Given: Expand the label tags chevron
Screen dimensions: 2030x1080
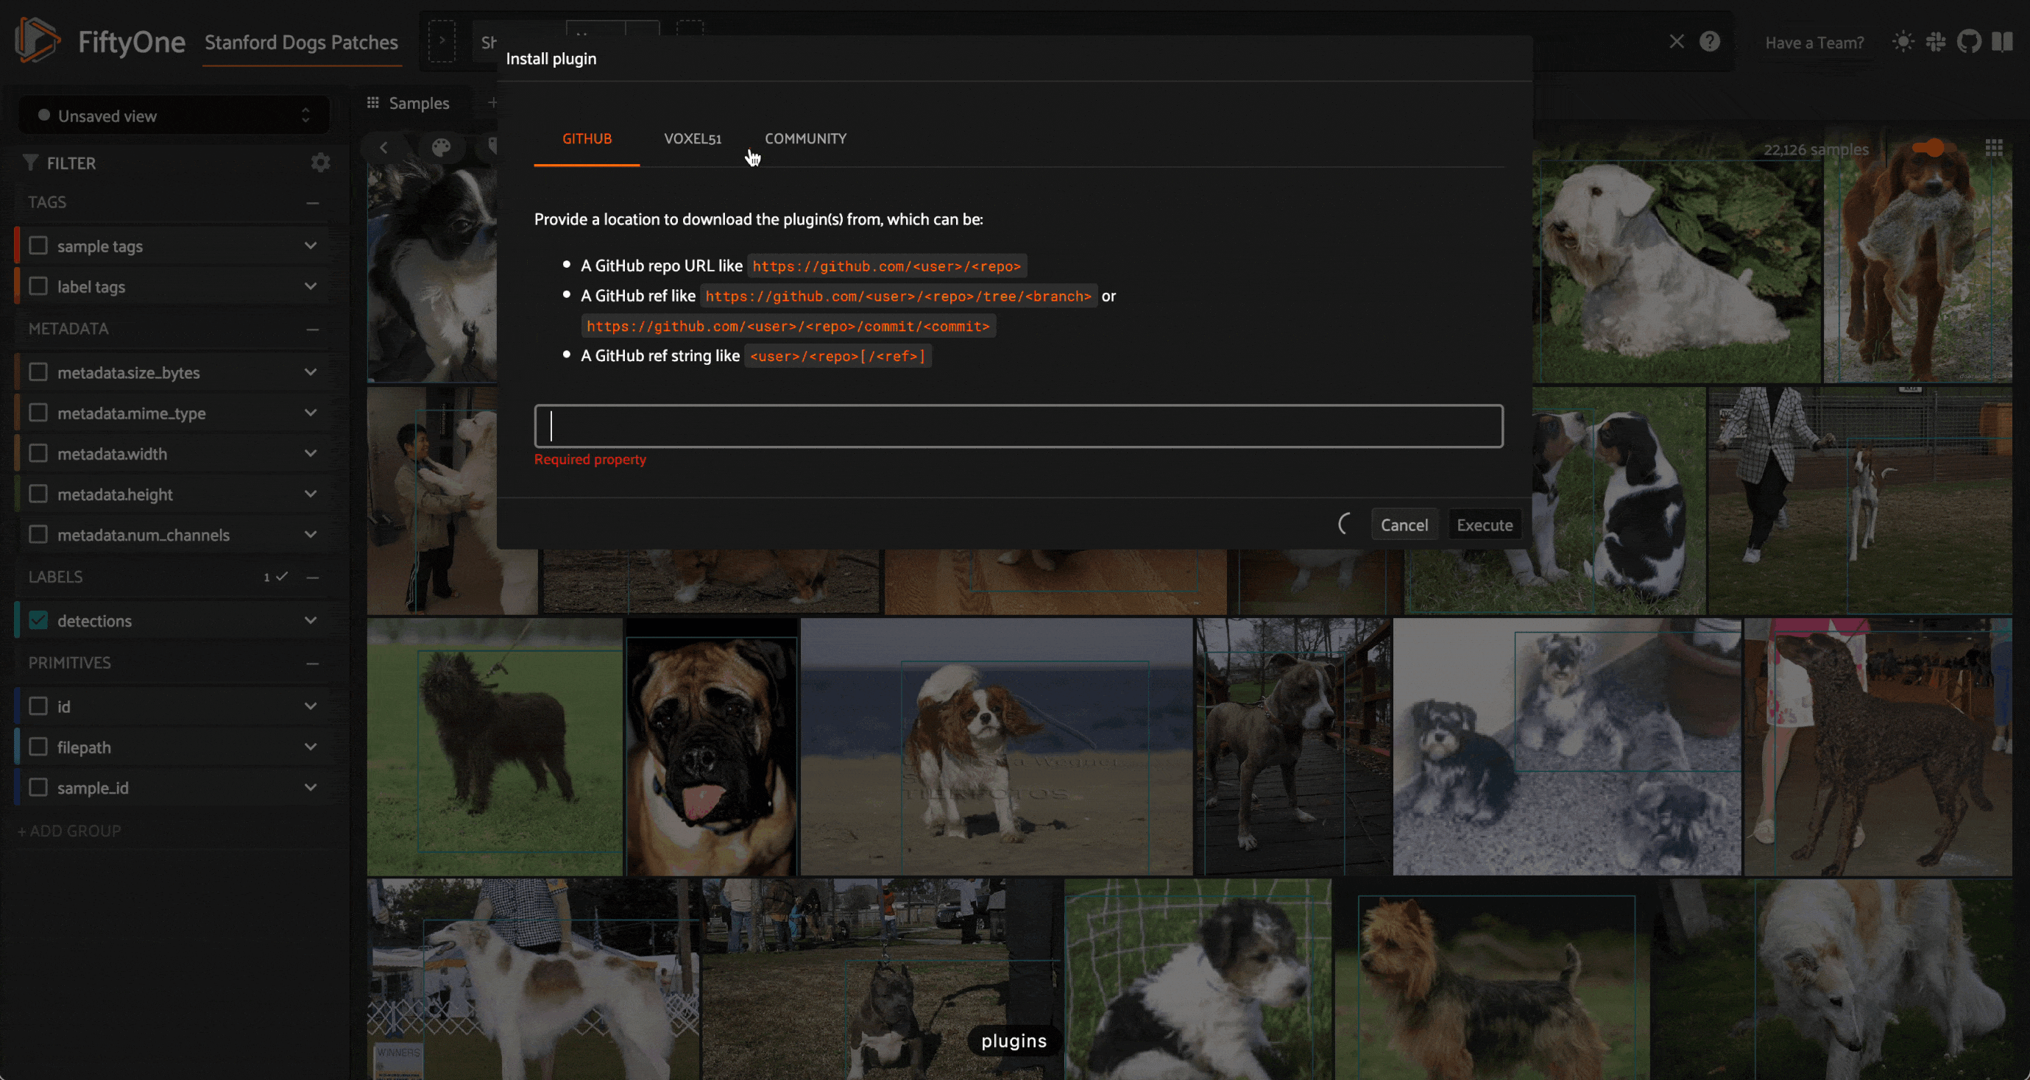Looking at the screenshot, I should point(311,286).
